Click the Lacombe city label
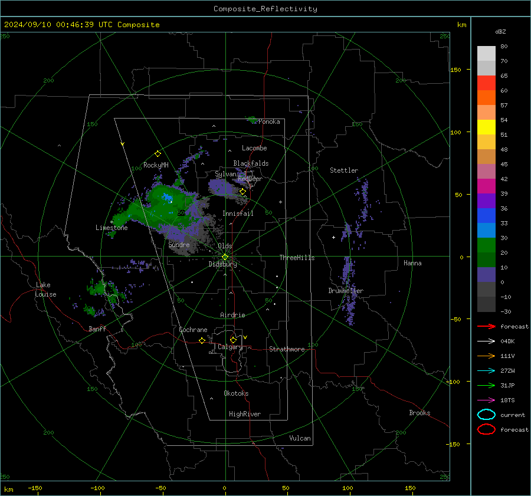531x496 pixels. point(254,148)
